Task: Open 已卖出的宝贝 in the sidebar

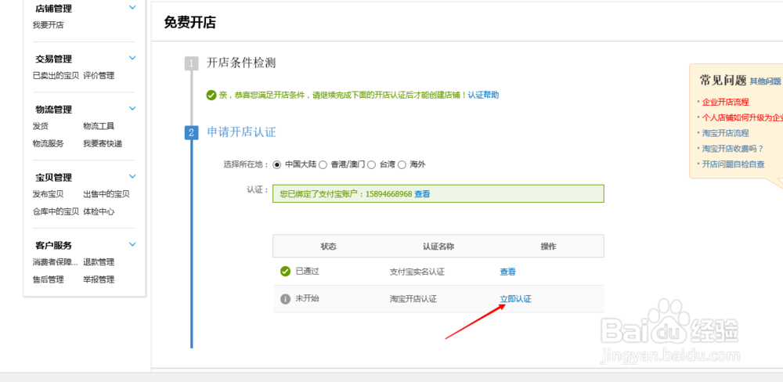Action: [56, 76]
